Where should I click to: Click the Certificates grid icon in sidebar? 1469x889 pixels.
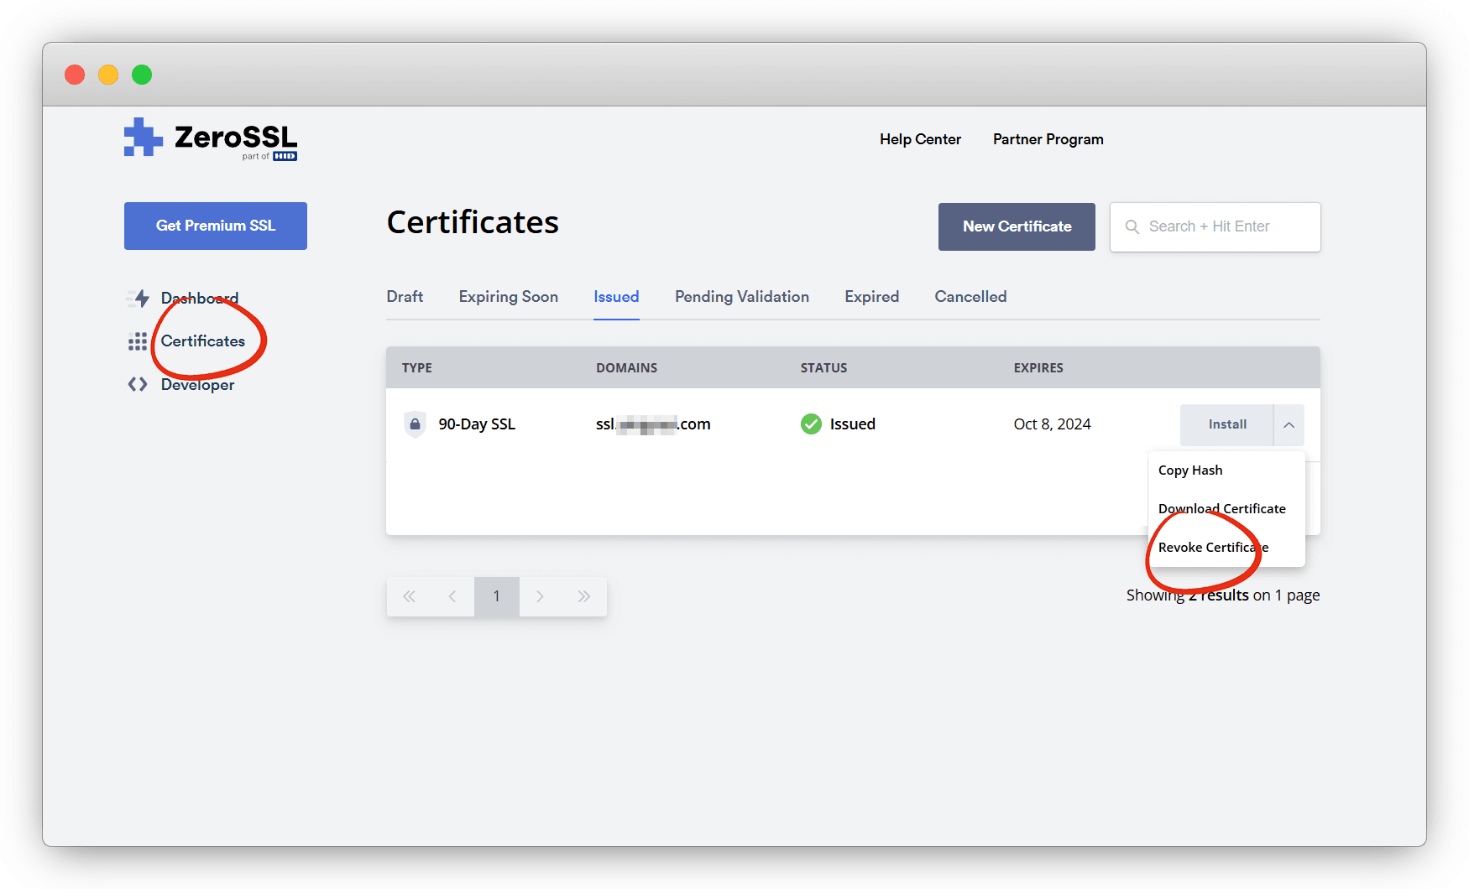coord(138,341)
